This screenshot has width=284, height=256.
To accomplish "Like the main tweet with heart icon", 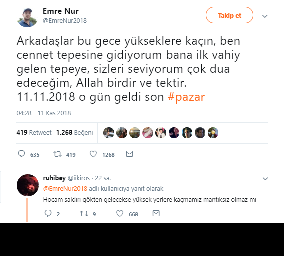I will (x=93, y=154).
